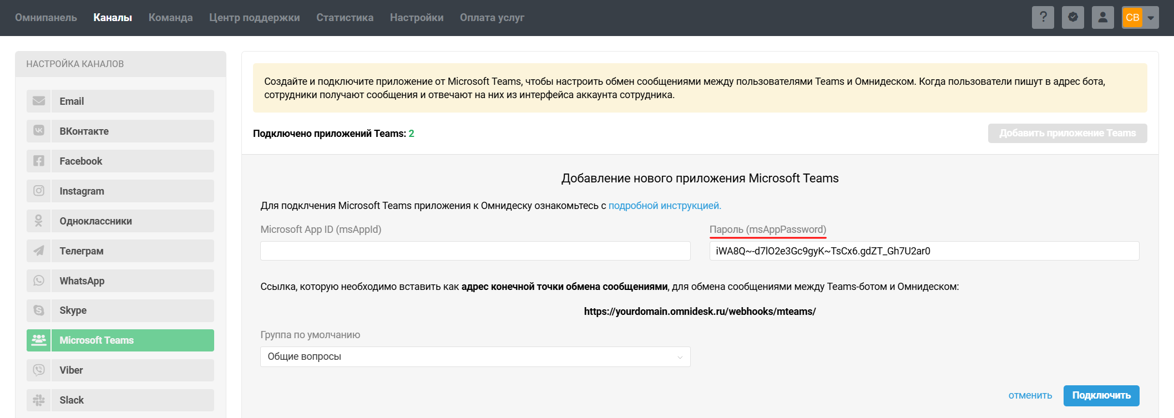
Task: Click the отменить link
Action: 1030,395
